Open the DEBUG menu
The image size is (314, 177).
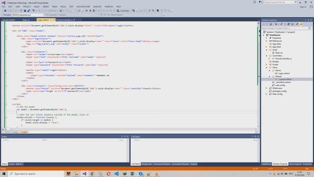(x=46, y=6)
